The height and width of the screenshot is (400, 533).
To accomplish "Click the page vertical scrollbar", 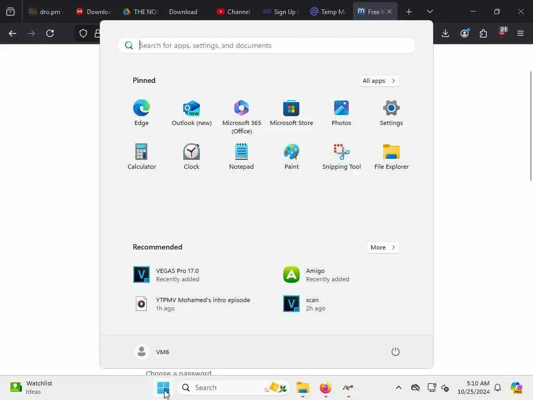I will pyautogui.click(x=530, y=126).
